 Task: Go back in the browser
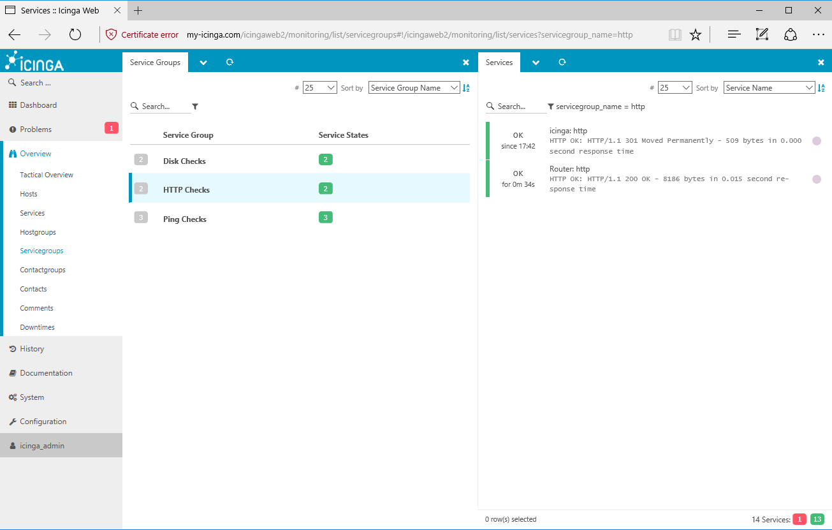click(x=15, y=34)
